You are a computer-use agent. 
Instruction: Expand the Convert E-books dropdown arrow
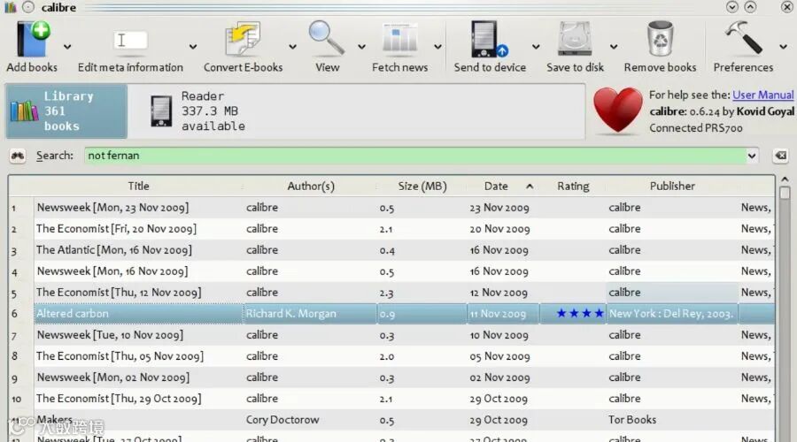[x=292, y=47]
